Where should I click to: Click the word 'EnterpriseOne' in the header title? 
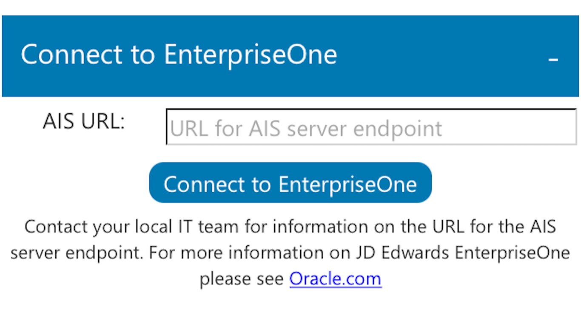pos(251,55)
